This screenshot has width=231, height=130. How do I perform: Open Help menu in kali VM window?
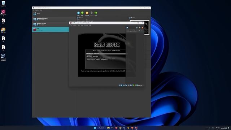(x=90, y=25)
